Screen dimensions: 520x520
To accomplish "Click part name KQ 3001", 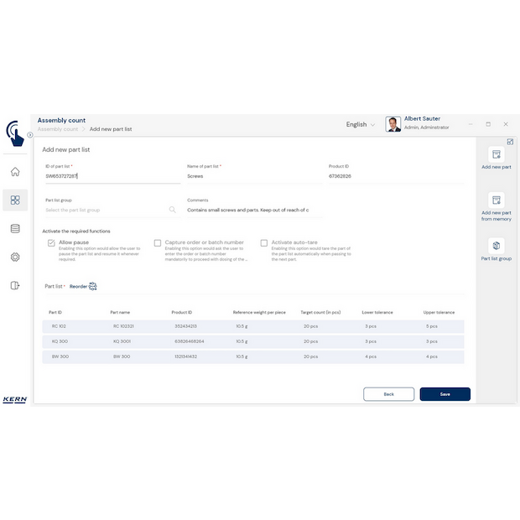I will (122, 341).
